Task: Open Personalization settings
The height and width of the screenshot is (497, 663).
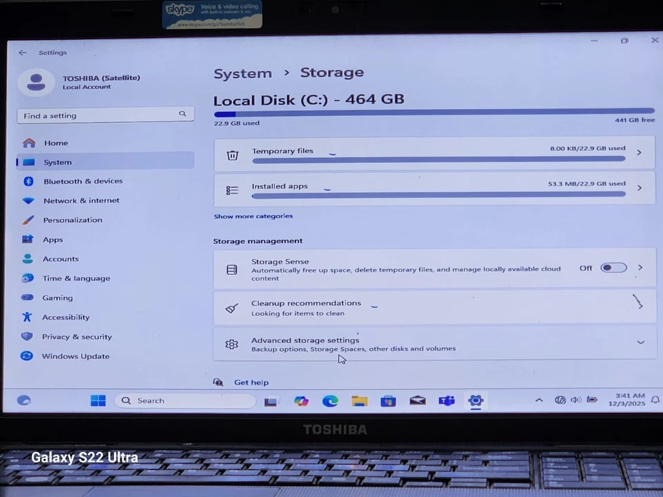Action: pyautogui.click(x=73, y=220)
